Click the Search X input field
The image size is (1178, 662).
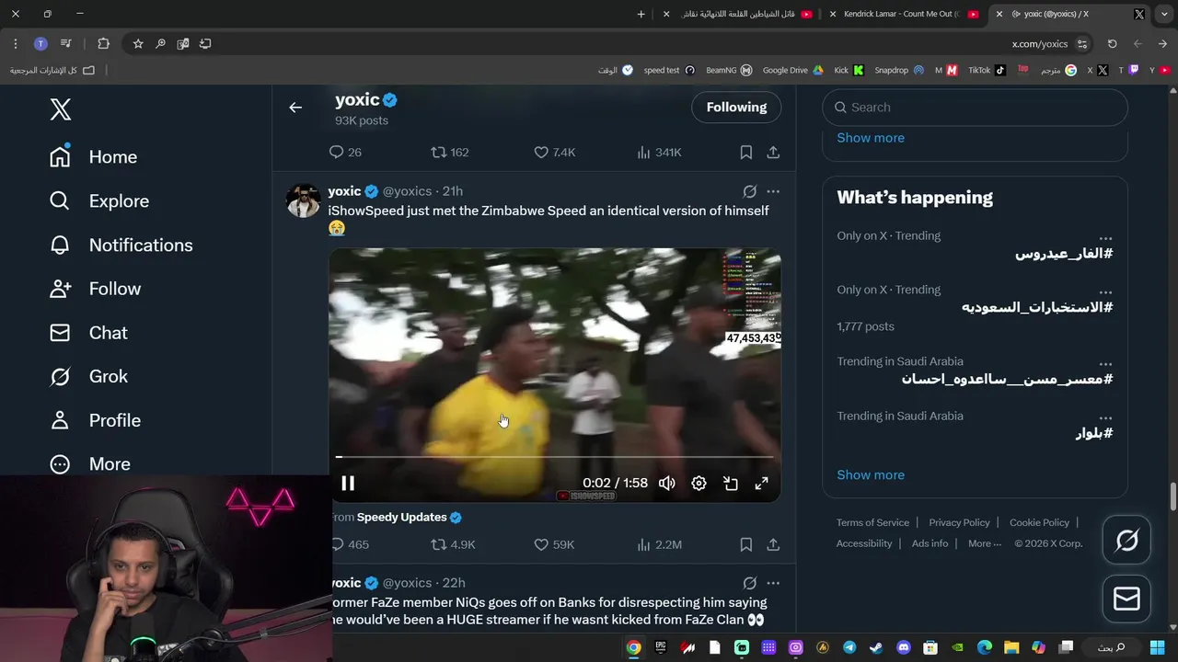pyautogui.click(x=975, y=108)
